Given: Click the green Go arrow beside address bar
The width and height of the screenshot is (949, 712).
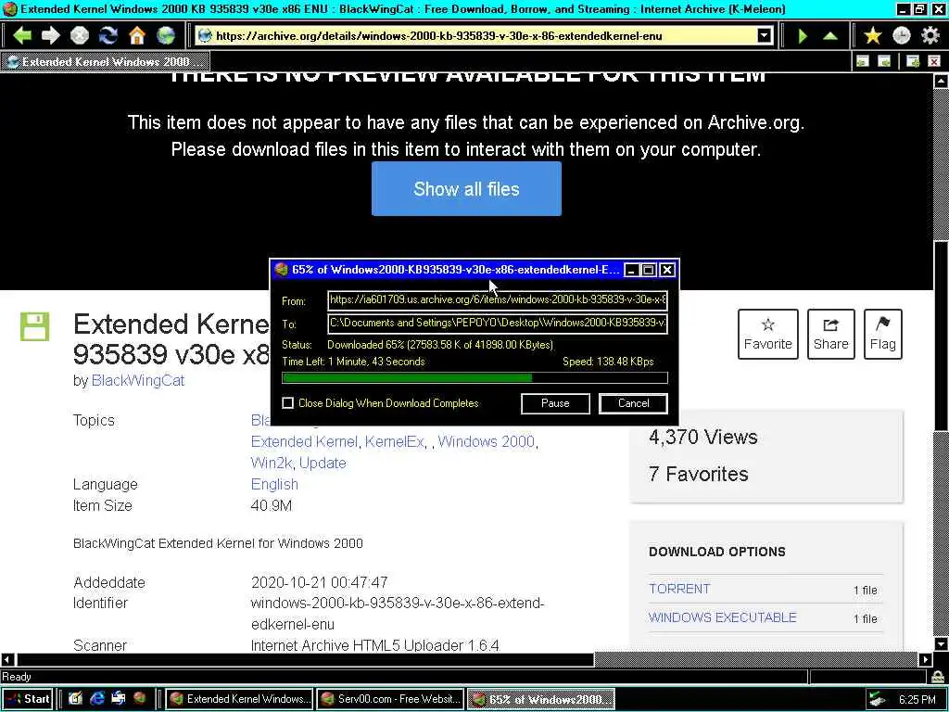Looking at the screenshot, I should pyautogui.click(x=803, y=36).
